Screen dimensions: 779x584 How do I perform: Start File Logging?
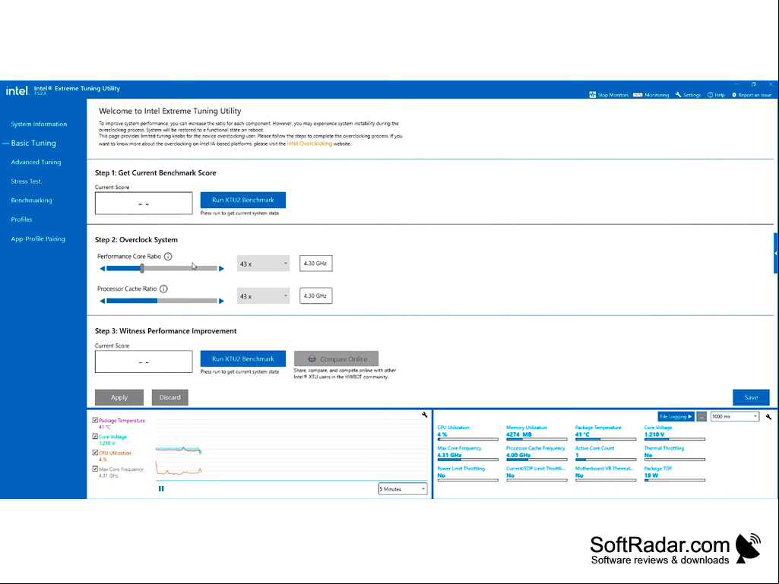(676, 417)
